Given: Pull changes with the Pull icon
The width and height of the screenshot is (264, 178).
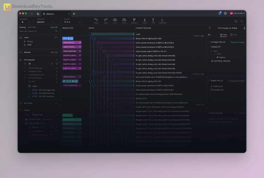Looking at the screenshot, I should (115, 20).
